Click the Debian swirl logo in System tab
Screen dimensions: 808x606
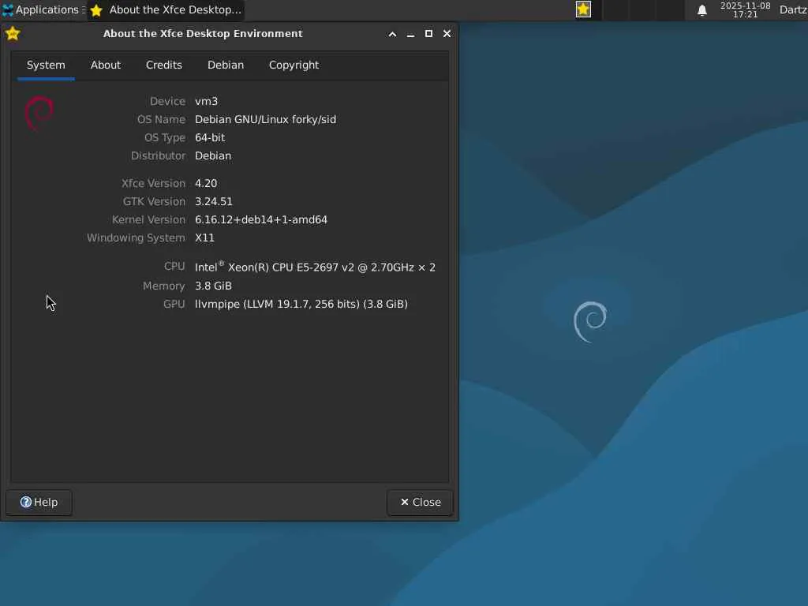(x=39, y=113)
